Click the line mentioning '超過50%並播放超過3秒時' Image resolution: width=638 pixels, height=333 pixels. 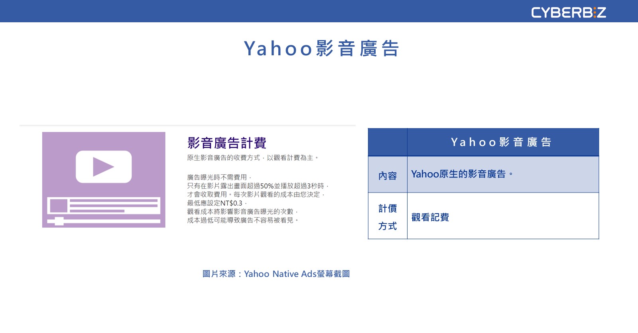tap(258, 186)
